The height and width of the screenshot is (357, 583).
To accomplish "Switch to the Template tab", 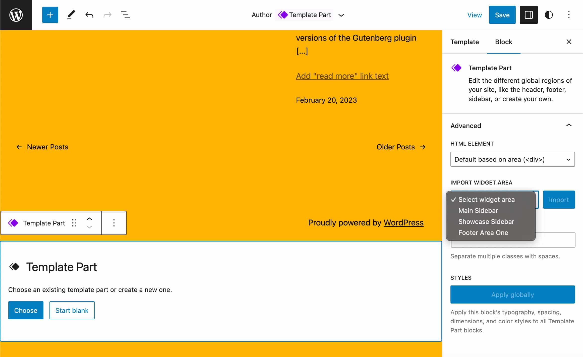I will point(465,42).
